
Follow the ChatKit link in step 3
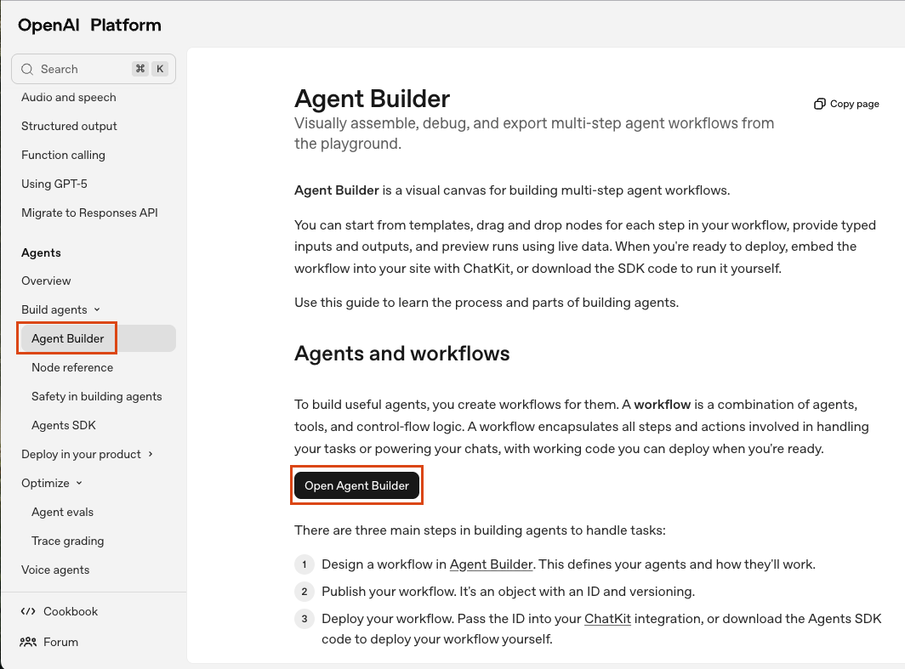click(x=607, y=619)
